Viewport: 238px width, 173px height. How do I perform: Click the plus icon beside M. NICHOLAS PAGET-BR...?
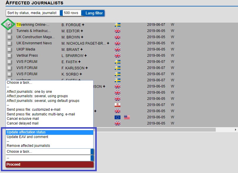(x=108, y=43)
